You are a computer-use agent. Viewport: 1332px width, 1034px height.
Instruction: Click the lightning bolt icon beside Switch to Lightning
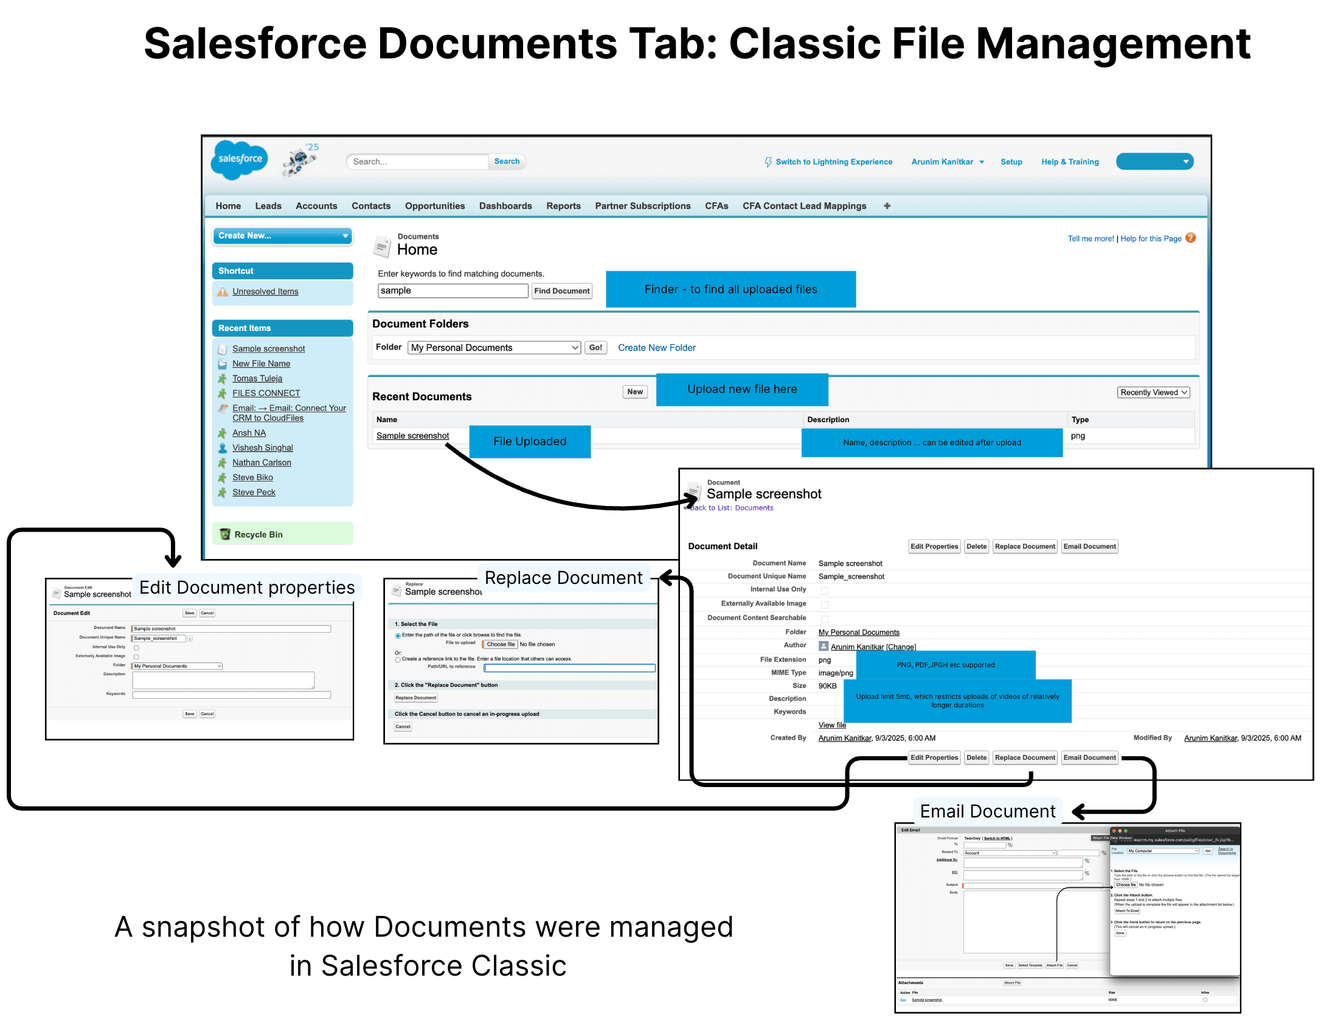tap(768, 162)
